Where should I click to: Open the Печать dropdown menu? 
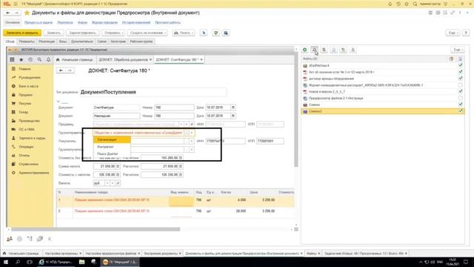[184, 33]
